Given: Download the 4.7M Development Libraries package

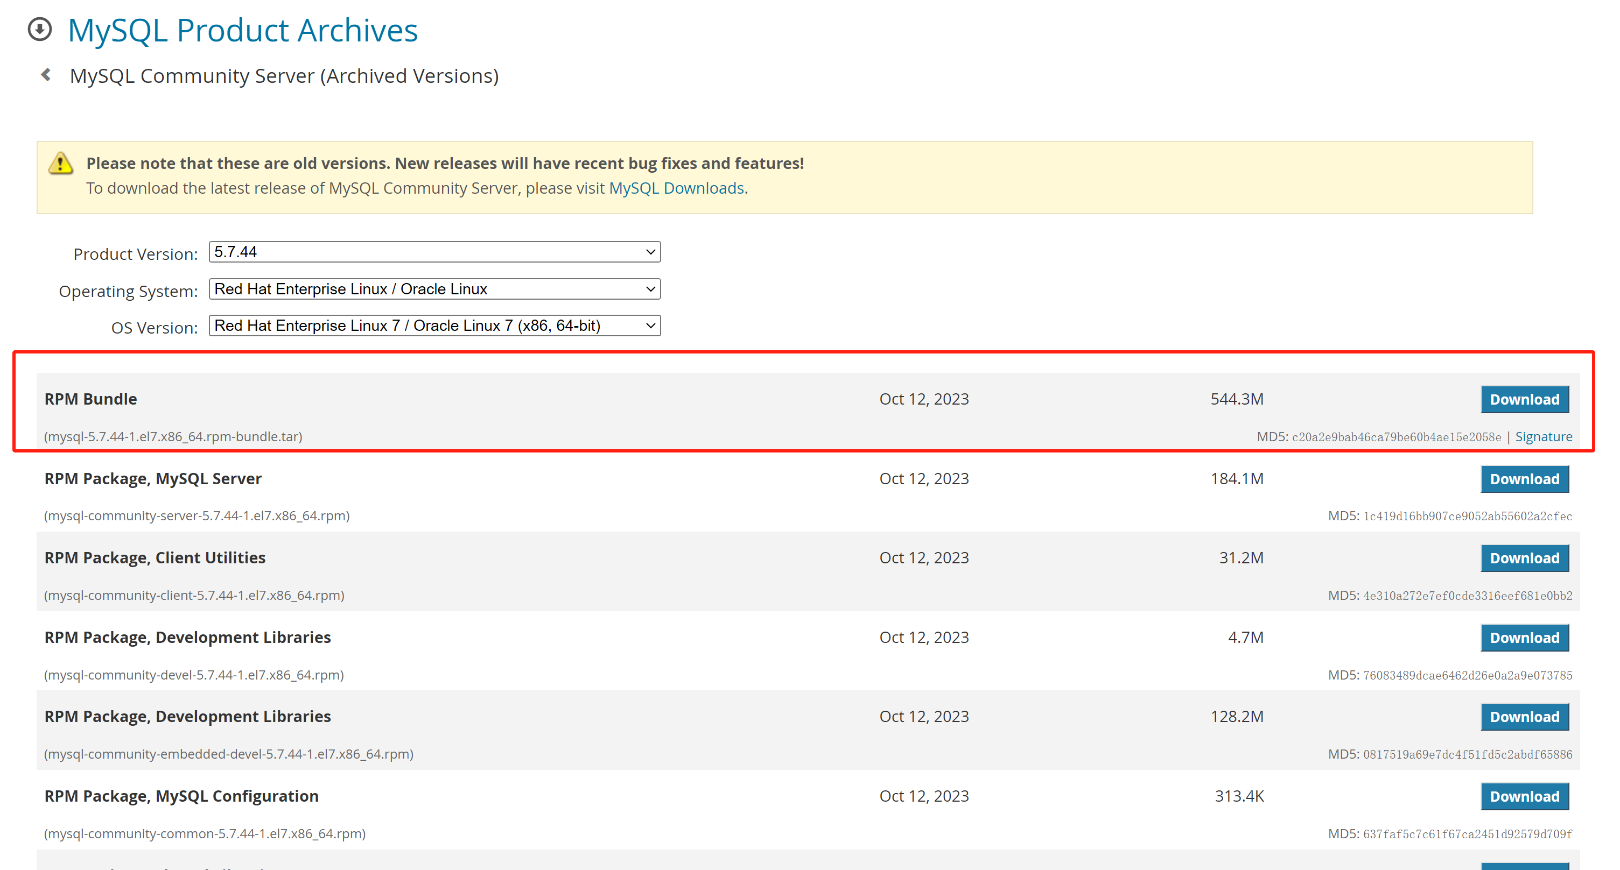Looking at the screenshot, I should pos(1524,638).
